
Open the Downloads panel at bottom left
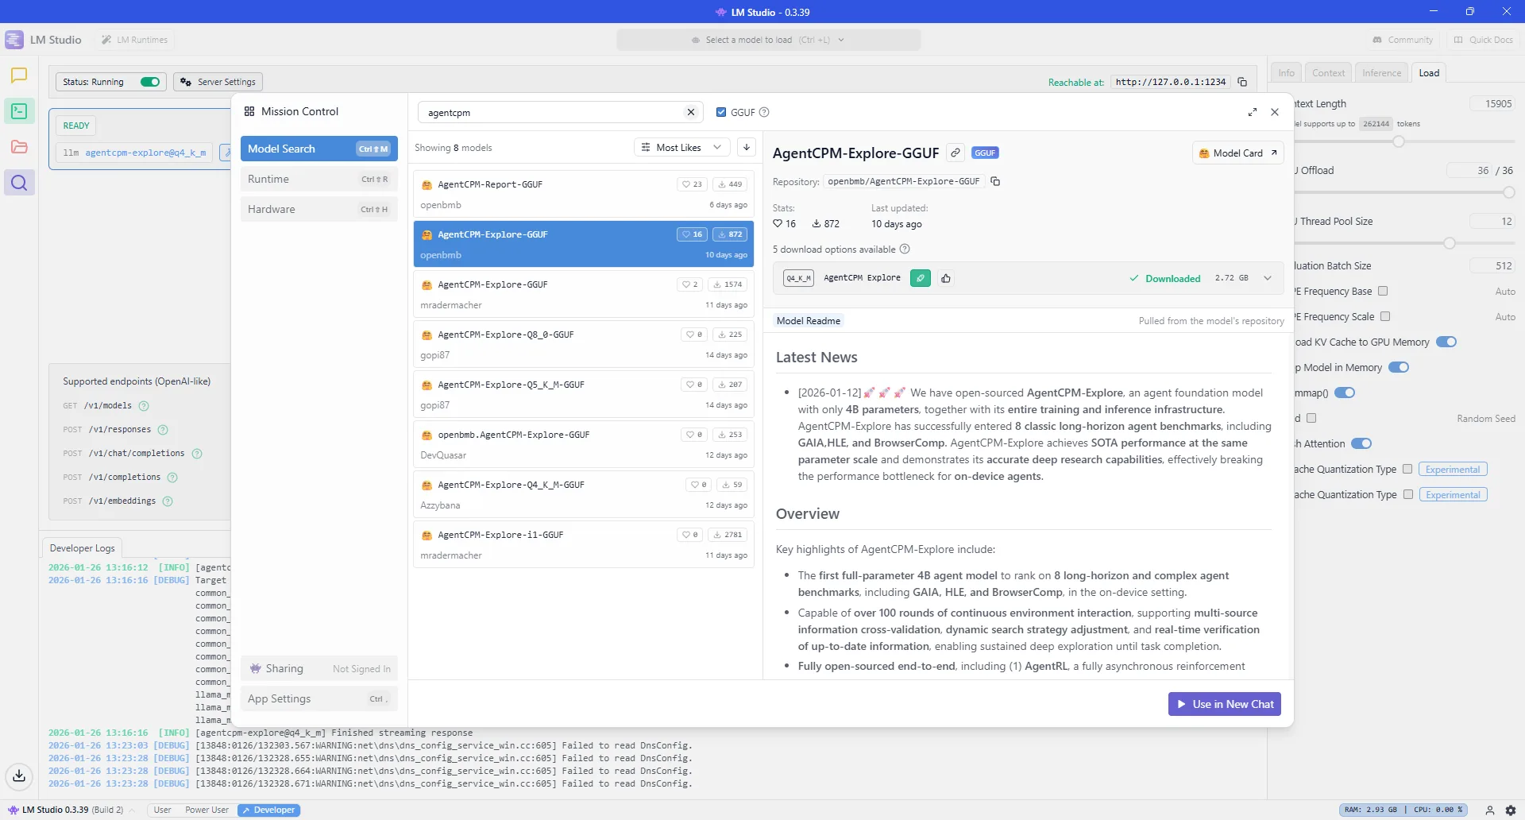pos(19,776)
